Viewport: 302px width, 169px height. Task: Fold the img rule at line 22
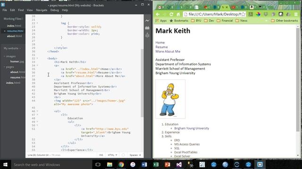click(x=37, y=23)
